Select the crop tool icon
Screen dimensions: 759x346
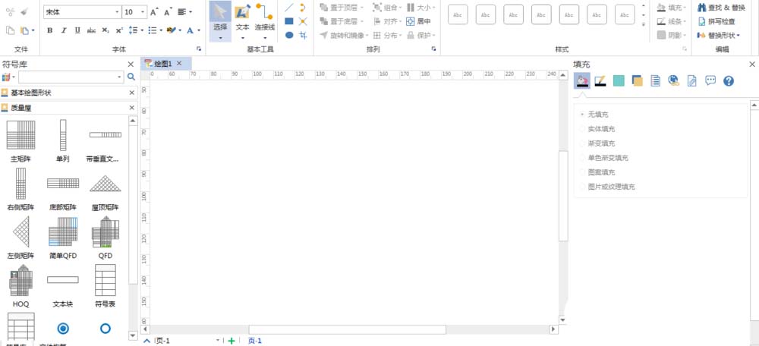pyautogui.click(x=303, y=36)
